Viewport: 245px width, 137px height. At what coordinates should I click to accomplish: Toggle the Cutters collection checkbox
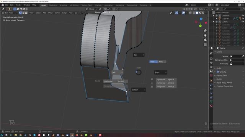pyautogui.click(x=217, y=22)
